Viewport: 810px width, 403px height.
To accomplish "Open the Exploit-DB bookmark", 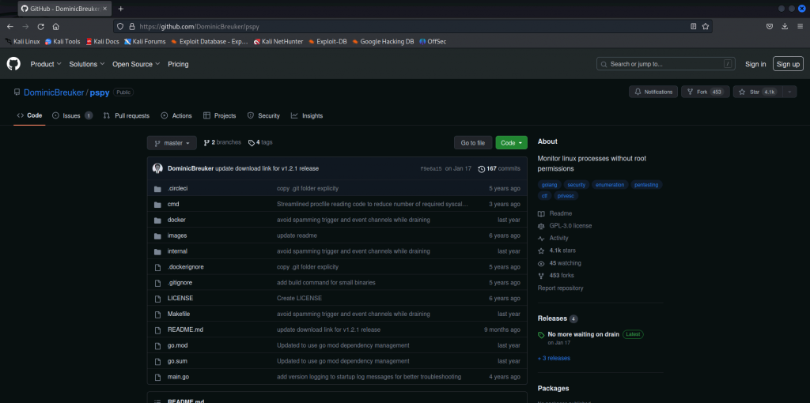I will (327, 41).
